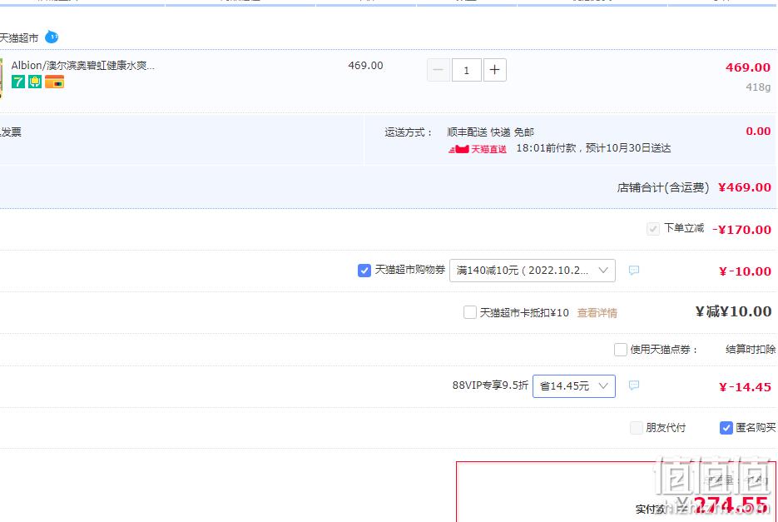This screenshot has height=522, width=778.
Task: Click the comment icon beside coupon dropdown
Action: 633,271
